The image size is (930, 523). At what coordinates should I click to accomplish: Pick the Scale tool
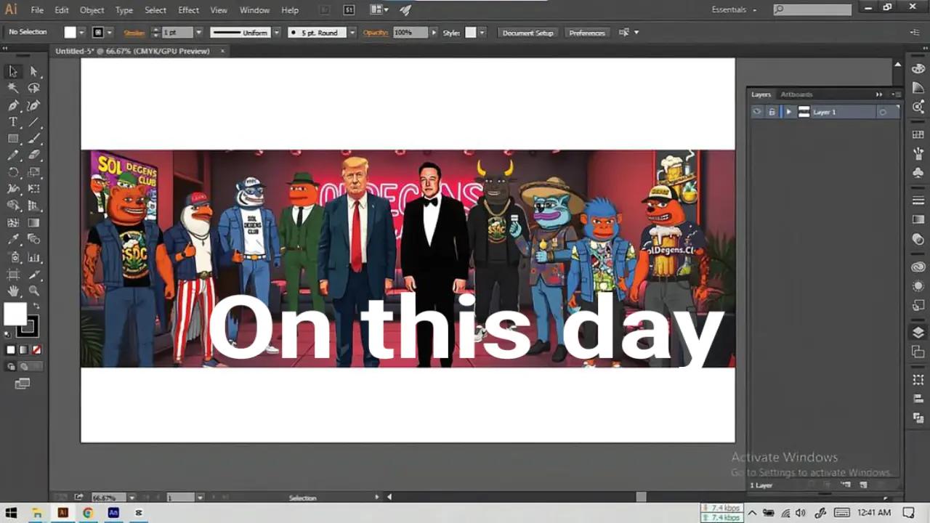click(33, 172)
